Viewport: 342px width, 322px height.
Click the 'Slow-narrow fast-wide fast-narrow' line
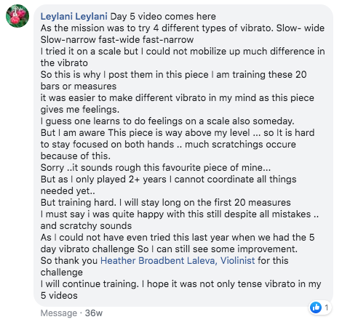tap(117, 40)
